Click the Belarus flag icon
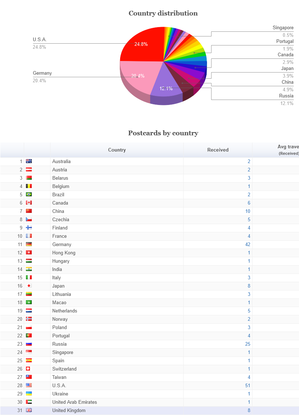The width and height of the screenshot is (299, 420). (29, 178)
